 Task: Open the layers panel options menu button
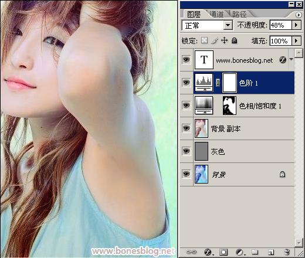pos(299,15)
